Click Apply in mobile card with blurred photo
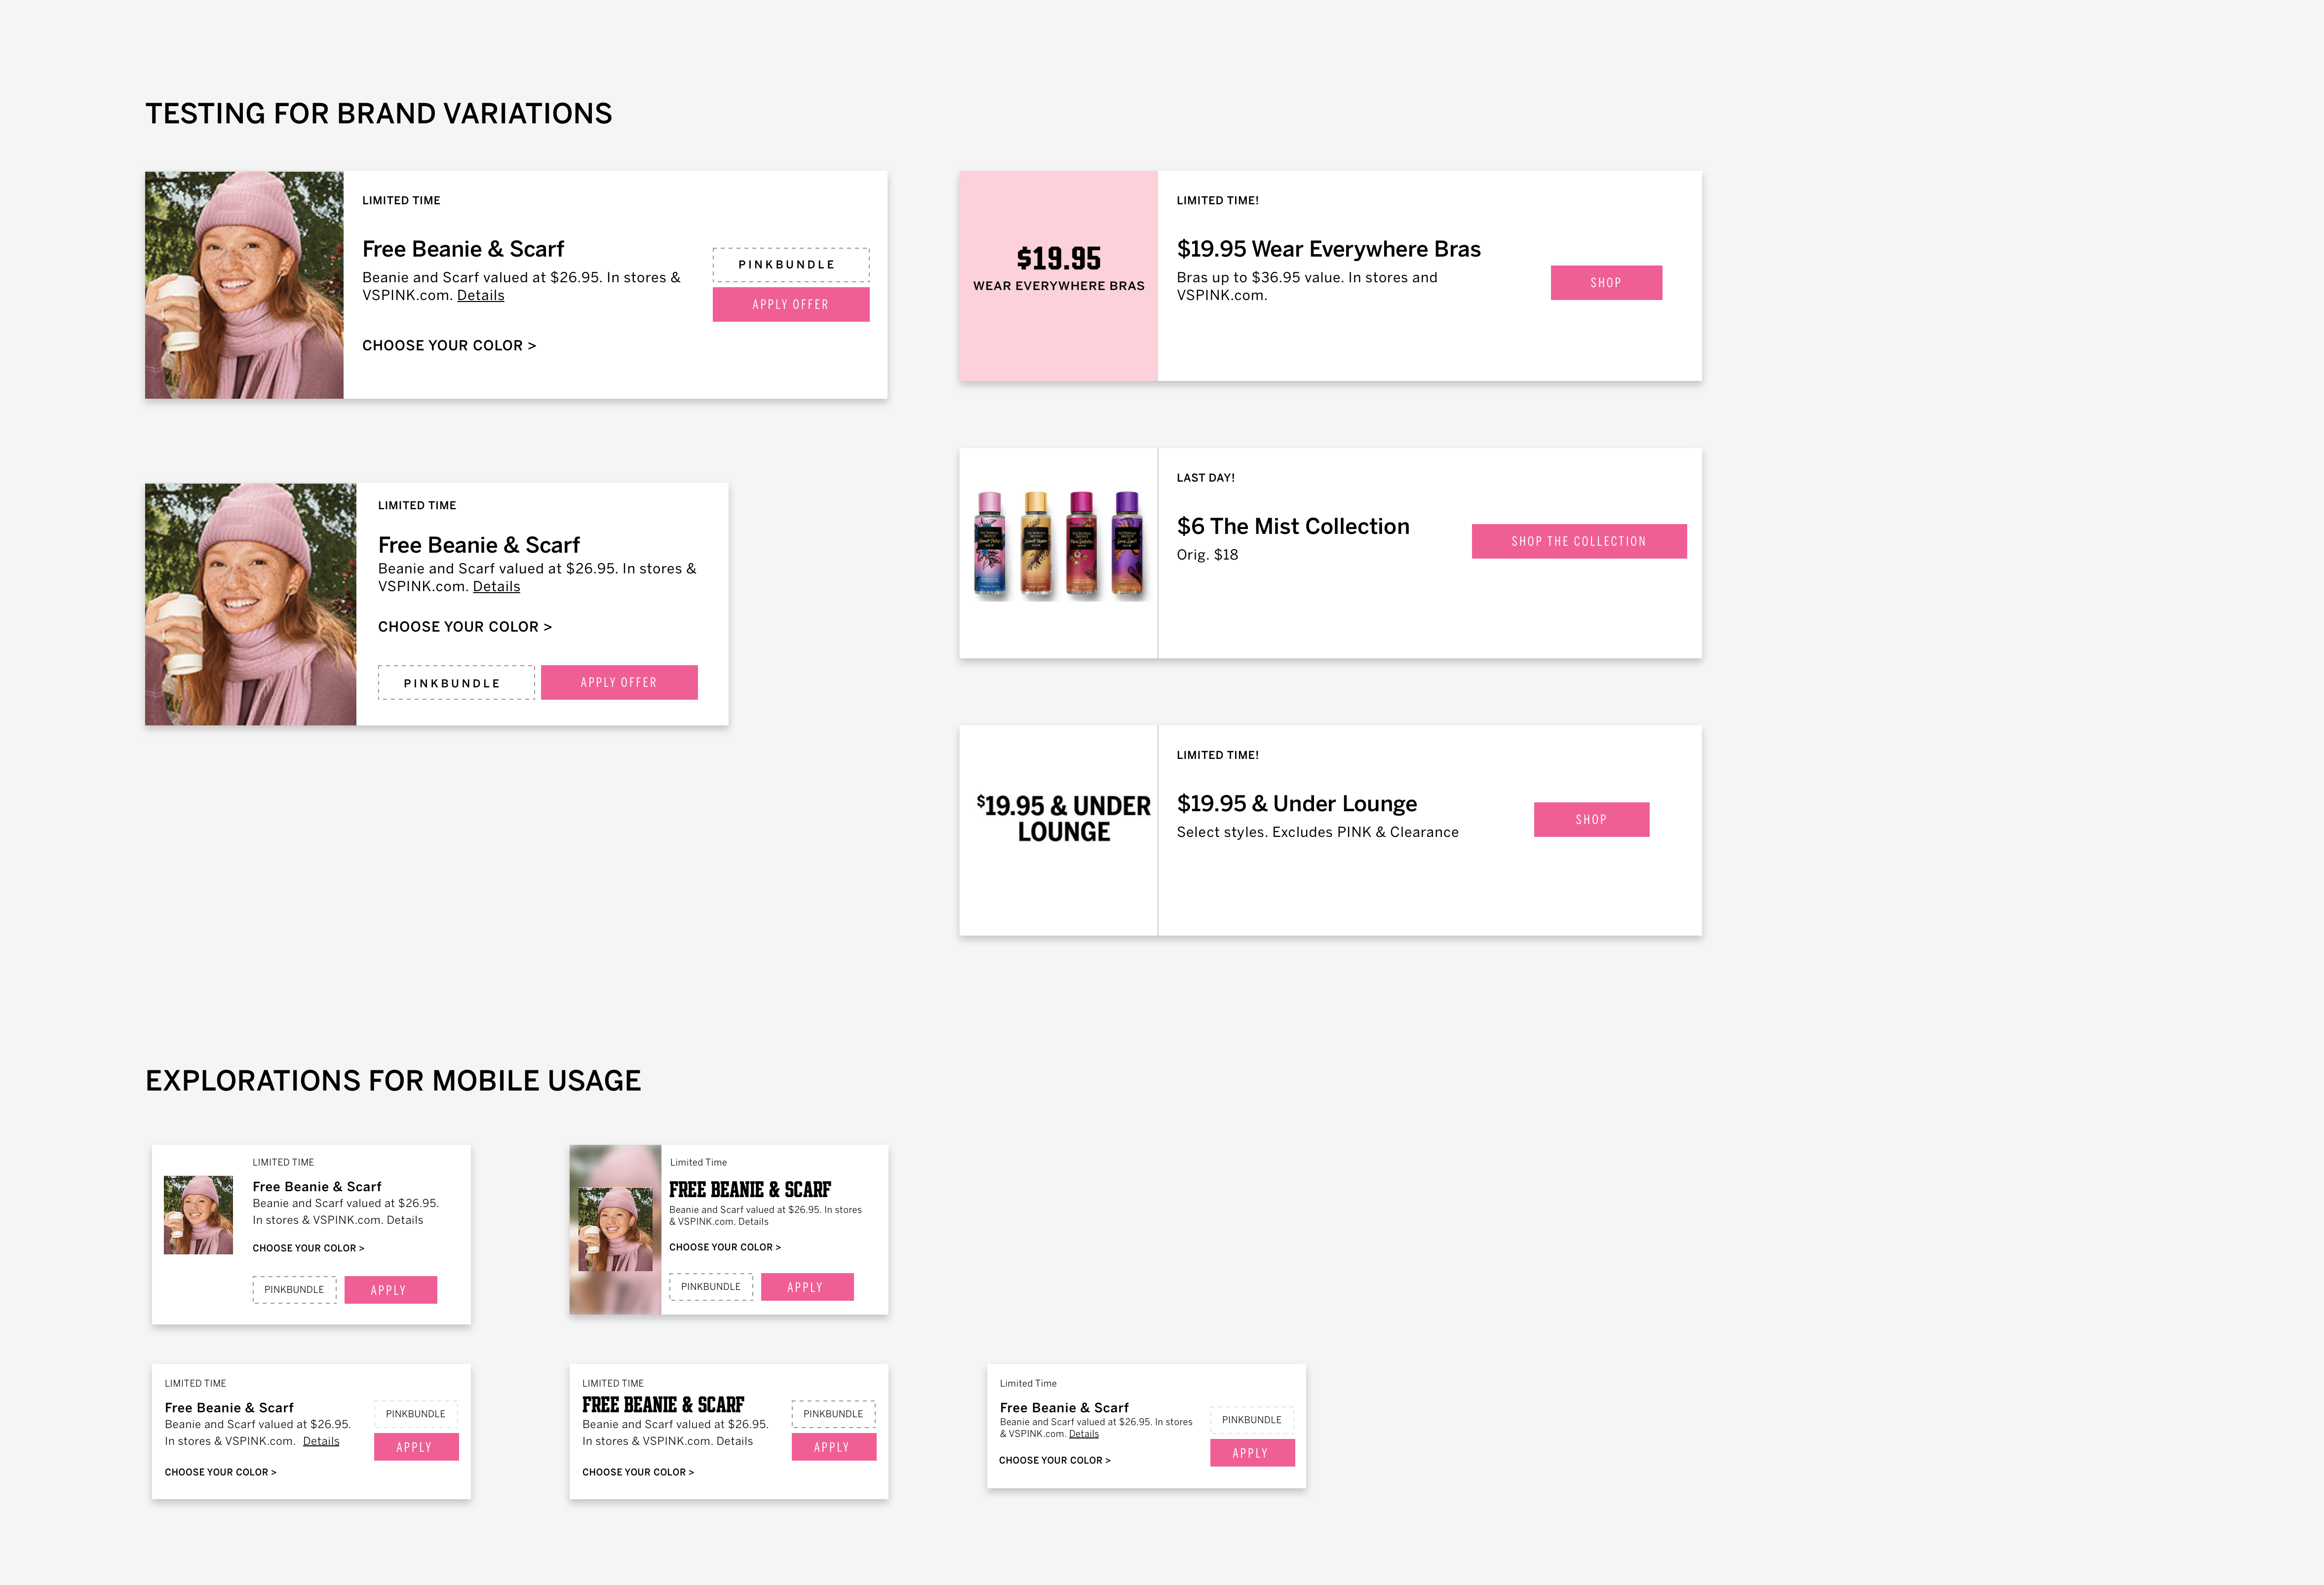 click(x=807, y=1286)
